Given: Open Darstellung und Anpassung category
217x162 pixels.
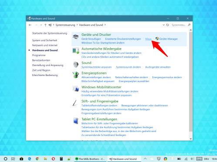Looking at the screenshot, I should click(47, 65).
